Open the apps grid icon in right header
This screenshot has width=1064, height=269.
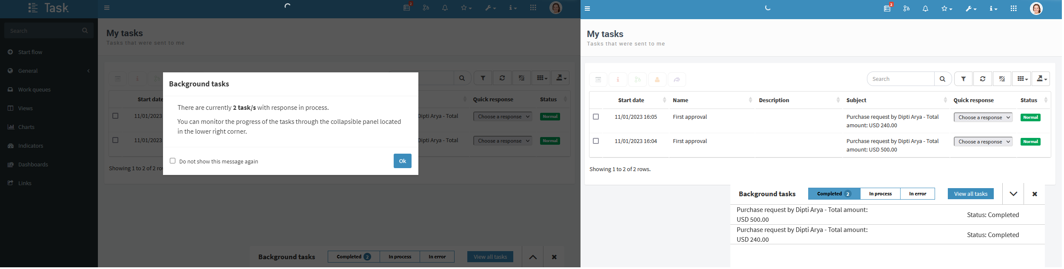click(1014, 9)
